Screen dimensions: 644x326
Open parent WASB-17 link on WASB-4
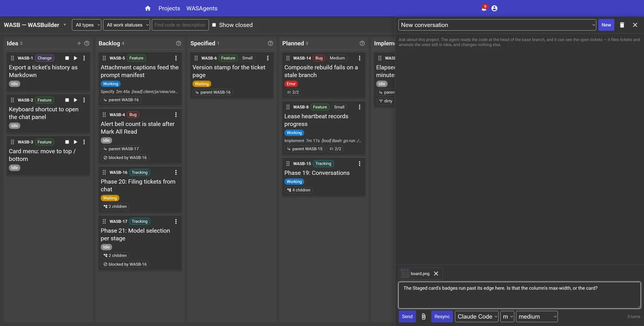(x=121, y=149)
